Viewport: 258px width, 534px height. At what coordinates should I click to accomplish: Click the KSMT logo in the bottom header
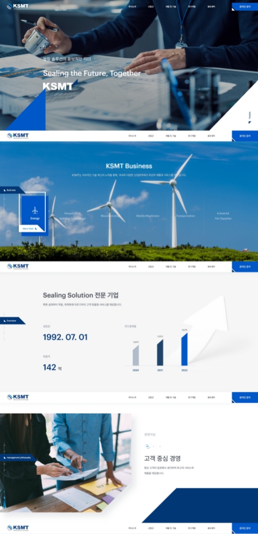(x=18, y=528)
